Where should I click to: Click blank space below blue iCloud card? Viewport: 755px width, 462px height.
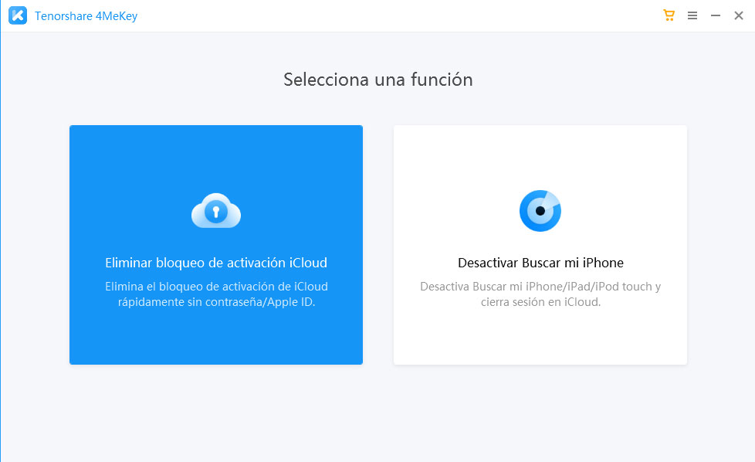(x=216, y=409)
